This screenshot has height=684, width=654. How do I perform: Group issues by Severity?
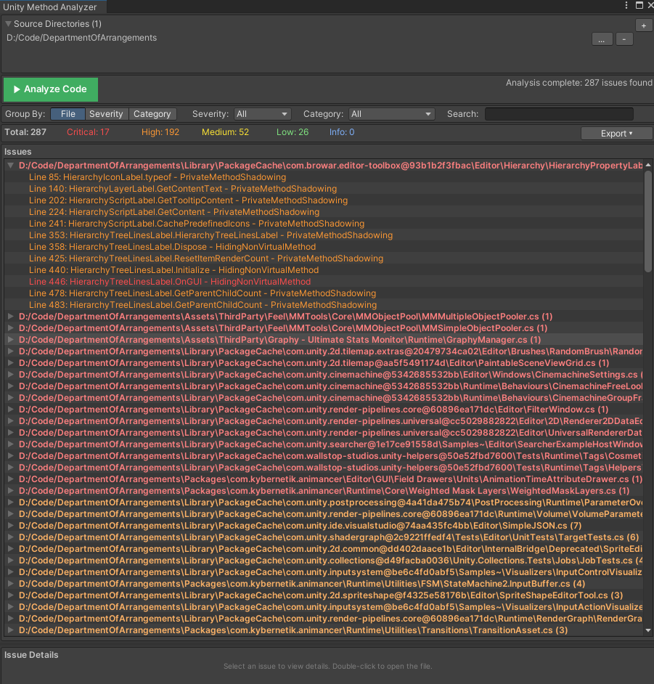click(106, 113)
